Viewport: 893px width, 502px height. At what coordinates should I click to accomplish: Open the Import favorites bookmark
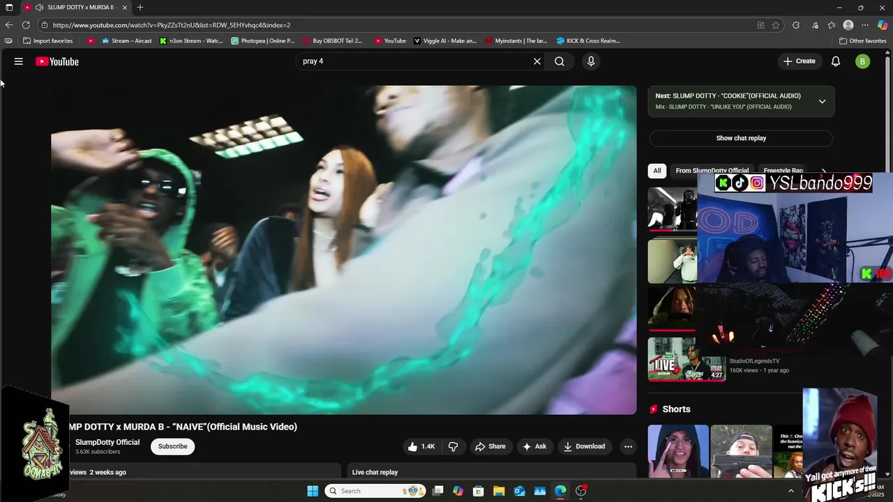pyautogui.click(x=47, y=41)
